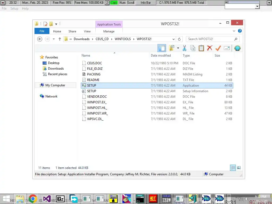Select the FILE_ID.DIZ file
This screenshot has width=272, height=204.
[157, 69]
